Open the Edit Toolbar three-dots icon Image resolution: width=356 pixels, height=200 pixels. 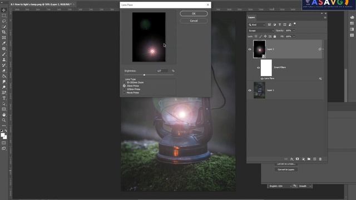4,126
